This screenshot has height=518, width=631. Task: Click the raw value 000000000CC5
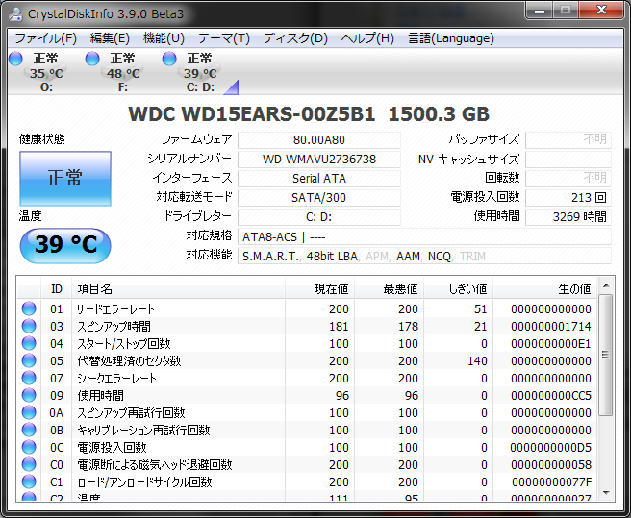551,395
